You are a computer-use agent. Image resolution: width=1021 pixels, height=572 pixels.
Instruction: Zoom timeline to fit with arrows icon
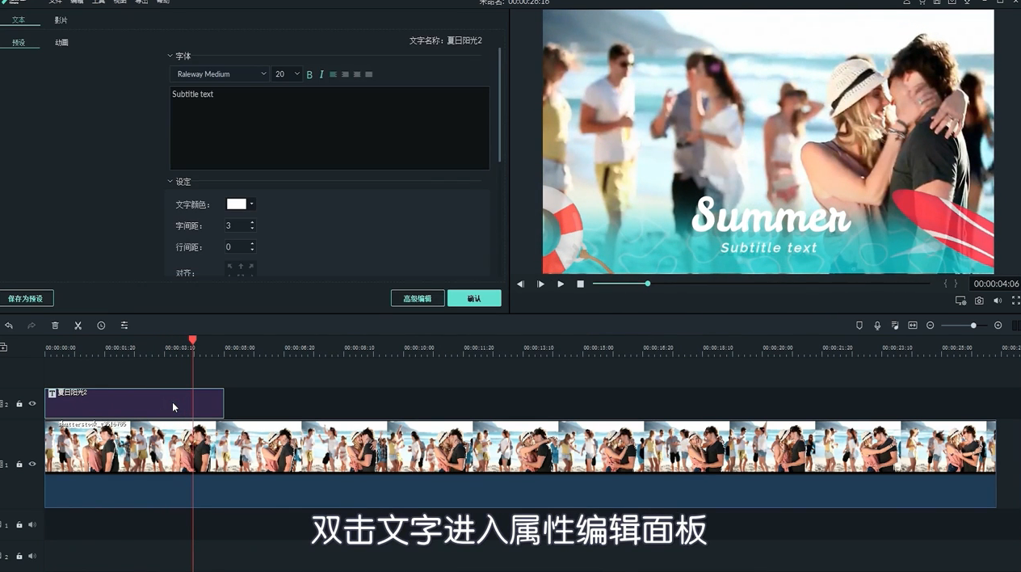point(913,326)
